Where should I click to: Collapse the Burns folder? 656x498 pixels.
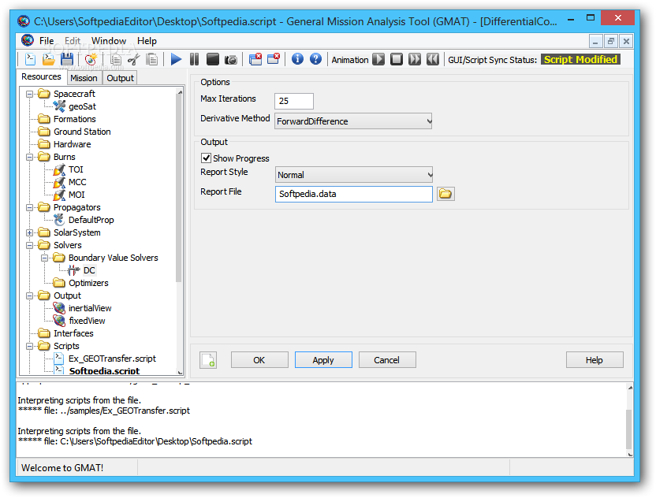pos(29,158)
